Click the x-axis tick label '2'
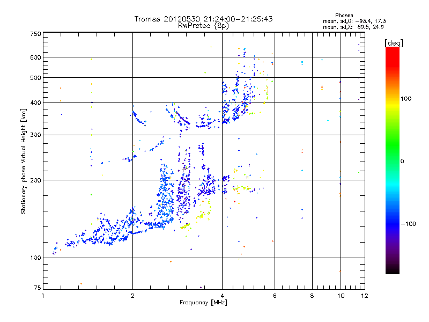This screenshot has height=322, width=429. [x=132, y=296]
